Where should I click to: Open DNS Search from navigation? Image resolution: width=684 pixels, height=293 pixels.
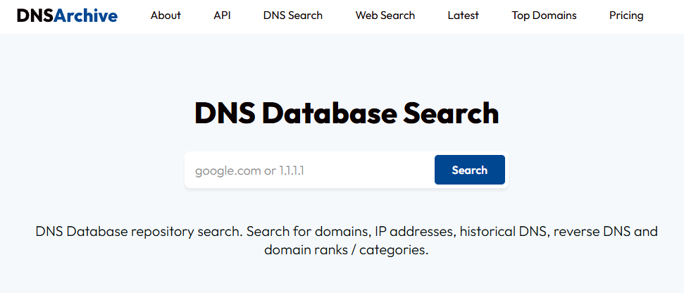(x=293, y=15)
